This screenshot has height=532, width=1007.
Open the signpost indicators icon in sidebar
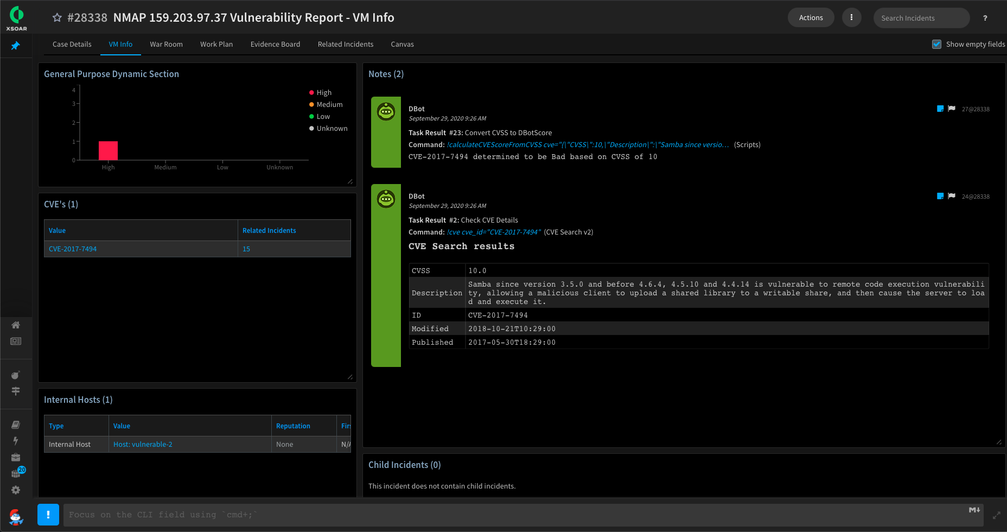(x=16, y=391)
